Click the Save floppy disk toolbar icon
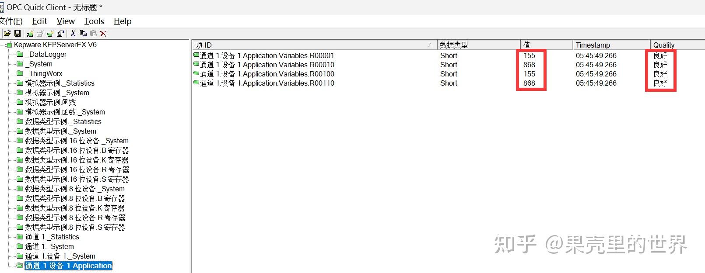 18,33
